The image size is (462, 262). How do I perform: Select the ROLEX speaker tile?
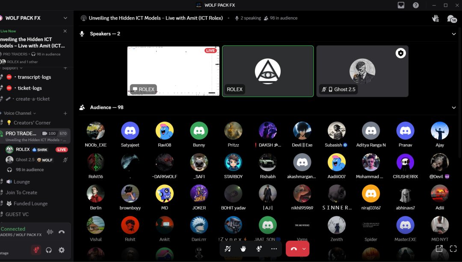click(x=268, y=71)
